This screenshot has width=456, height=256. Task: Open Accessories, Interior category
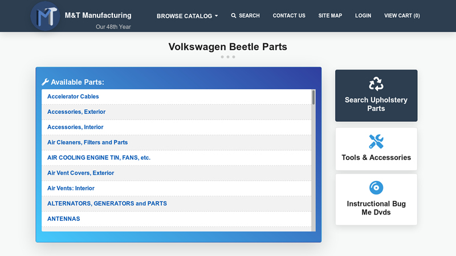click(75, 127)
